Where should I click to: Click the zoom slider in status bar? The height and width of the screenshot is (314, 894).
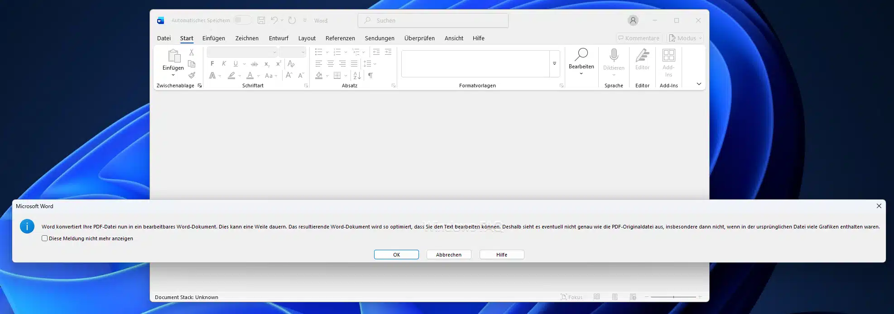673,297
